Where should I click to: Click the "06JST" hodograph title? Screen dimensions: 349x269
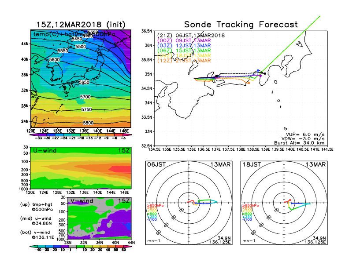coord(156,165)
